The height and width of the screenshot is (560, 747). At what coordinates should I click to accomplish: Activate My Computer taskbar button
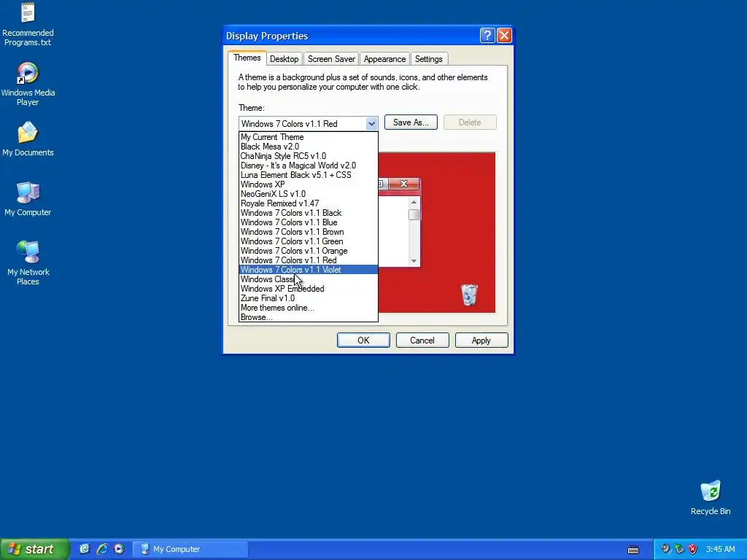(x=190, y=549)
